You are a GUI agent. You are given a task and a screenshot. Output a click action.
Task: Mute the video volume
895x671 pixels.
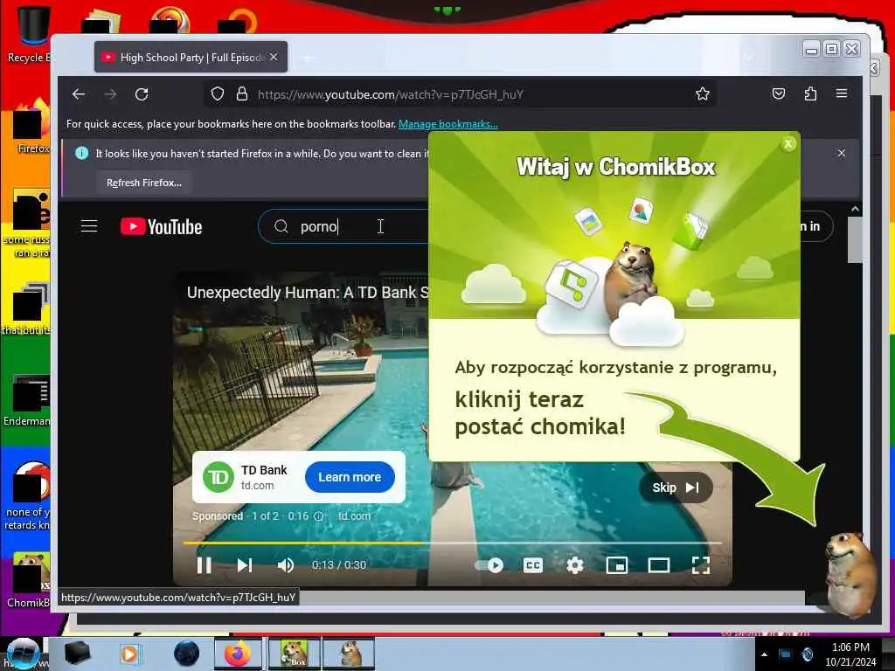(x=286, y=565)
